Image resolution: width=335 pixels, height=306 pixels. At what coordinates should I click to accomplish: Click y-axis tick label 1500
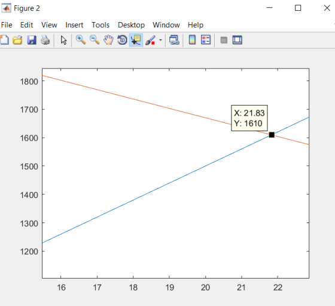pyautogui.click(x=29, y=166)
